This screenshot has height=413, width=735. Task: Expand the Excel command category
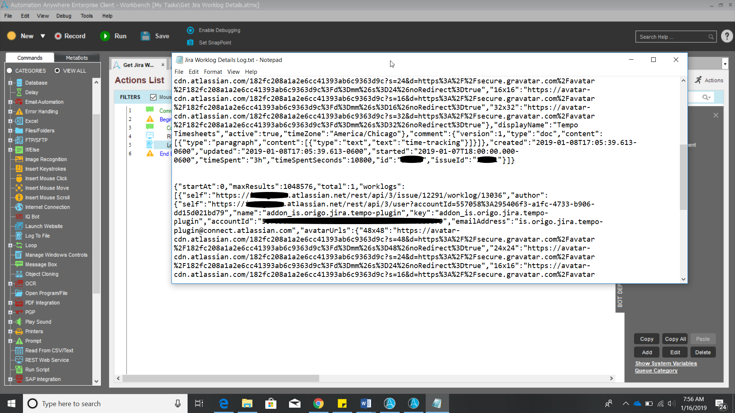click(x=10, y=121)
